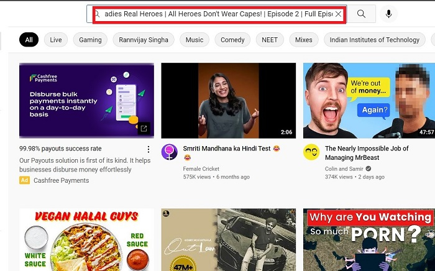Click the search magnifier button
This screenshot has height=271, width=435.
(x=361, y=14)
